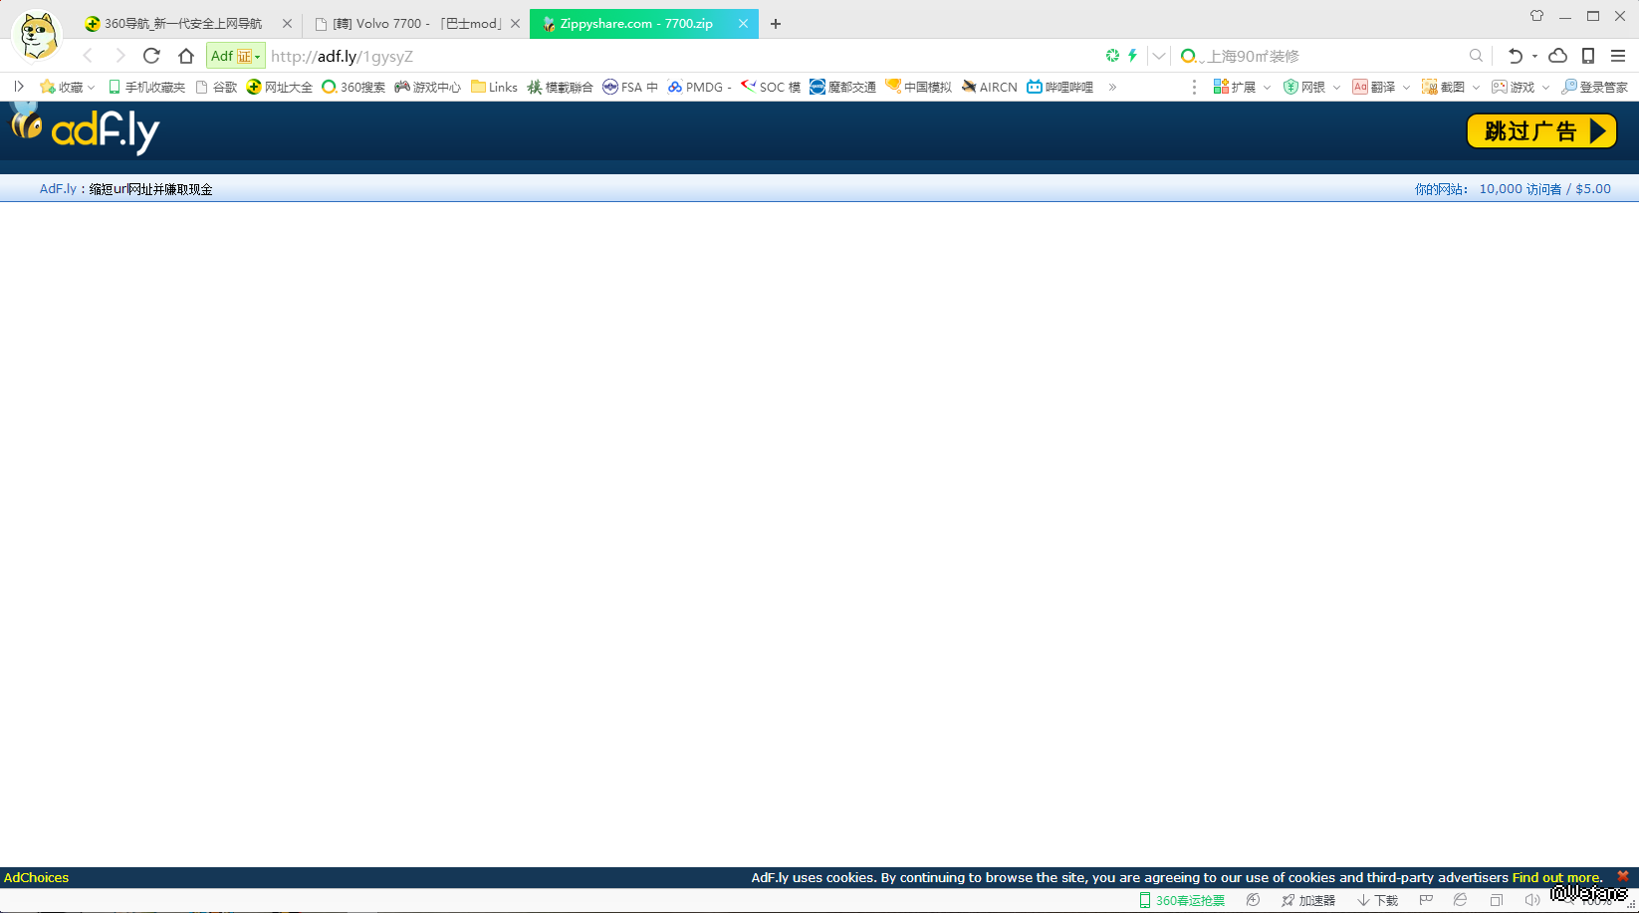
Task: Open a new tab with the plus button
Action: [776, 24]
